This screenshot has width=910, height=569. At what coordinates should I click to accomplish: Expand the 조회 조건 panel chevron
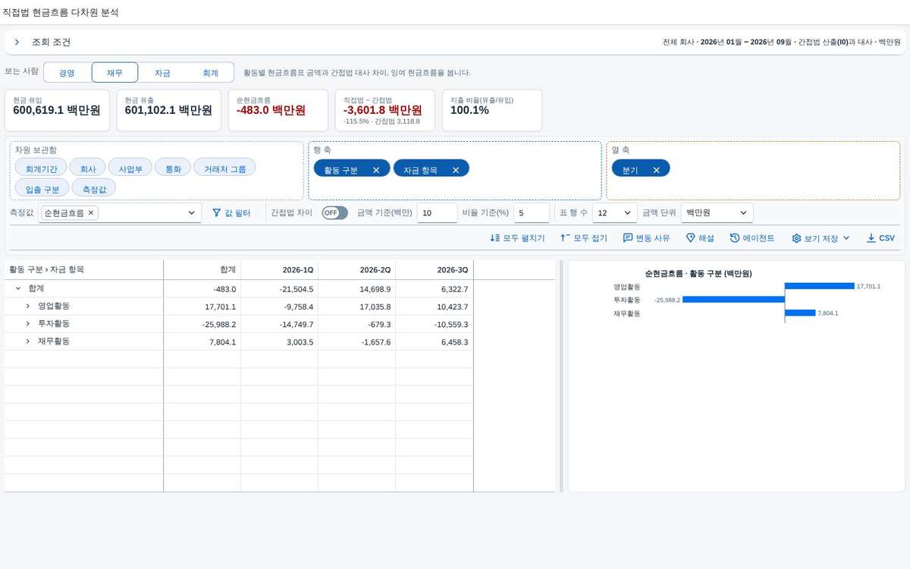(17, 42)
